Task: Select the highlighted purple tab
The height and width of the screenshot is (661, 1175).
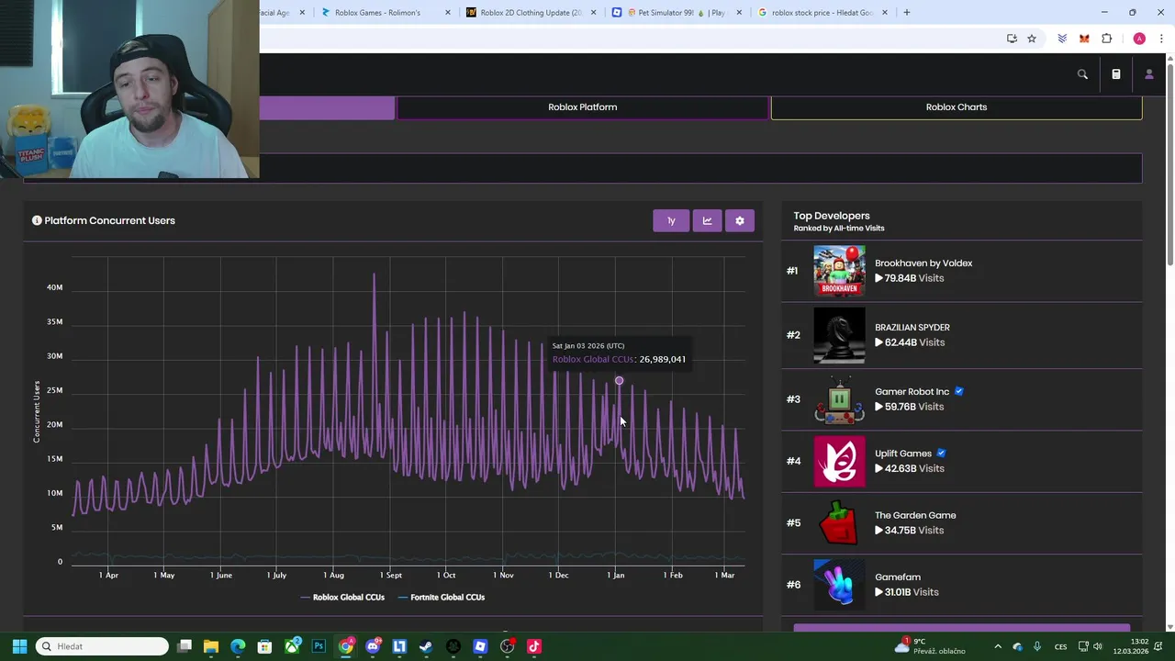Action: point(327,107)
